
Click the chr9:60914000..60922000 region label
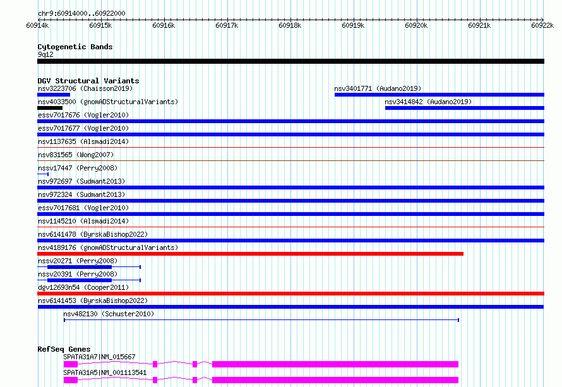click(x=81, y=13)
